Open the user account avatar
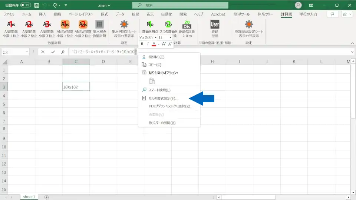 tap(298, 5)
